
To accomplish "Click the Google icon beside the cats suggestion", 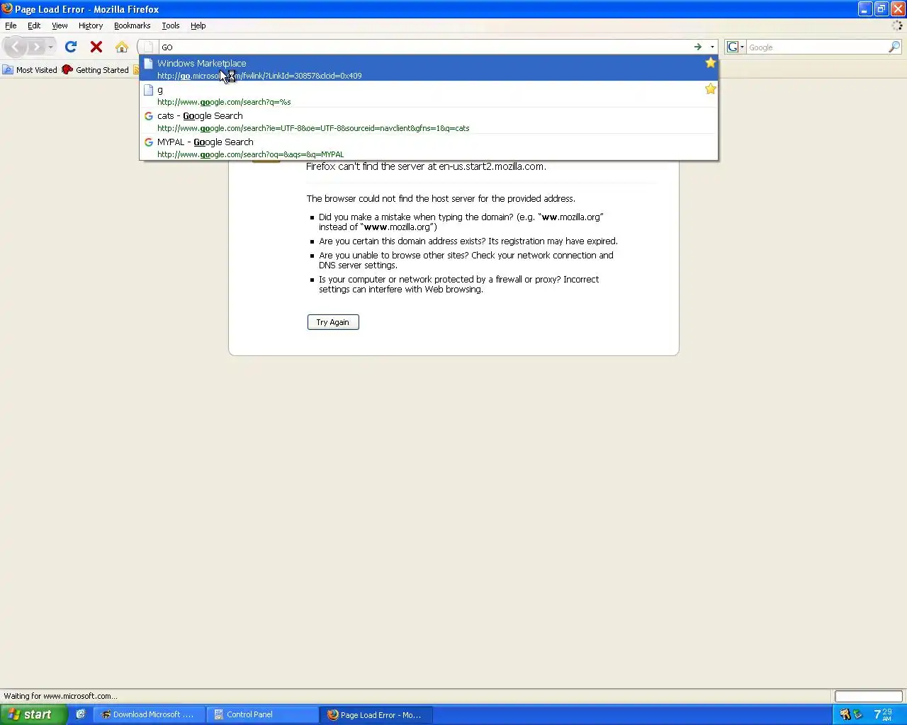I will 149,116.
